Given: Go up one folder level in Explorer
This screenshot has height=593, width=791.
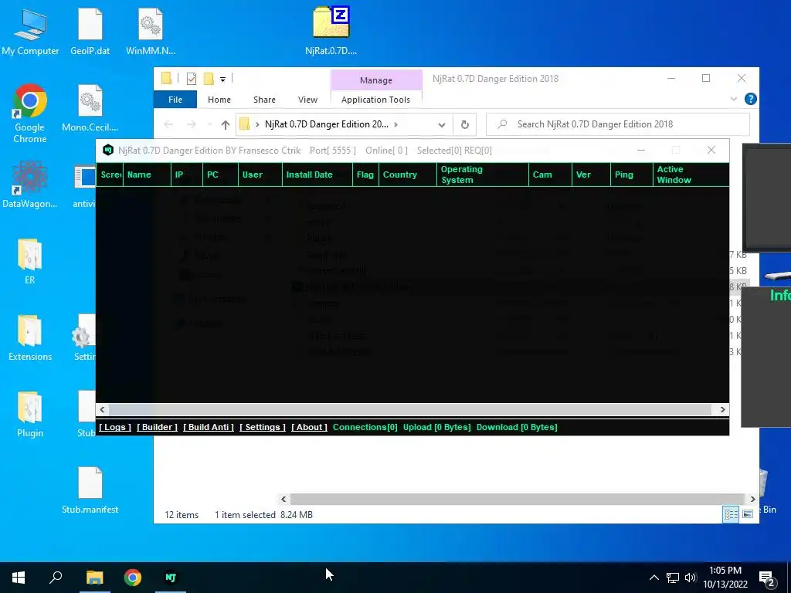Looking at the screenshot, I should tap(225, 124).
